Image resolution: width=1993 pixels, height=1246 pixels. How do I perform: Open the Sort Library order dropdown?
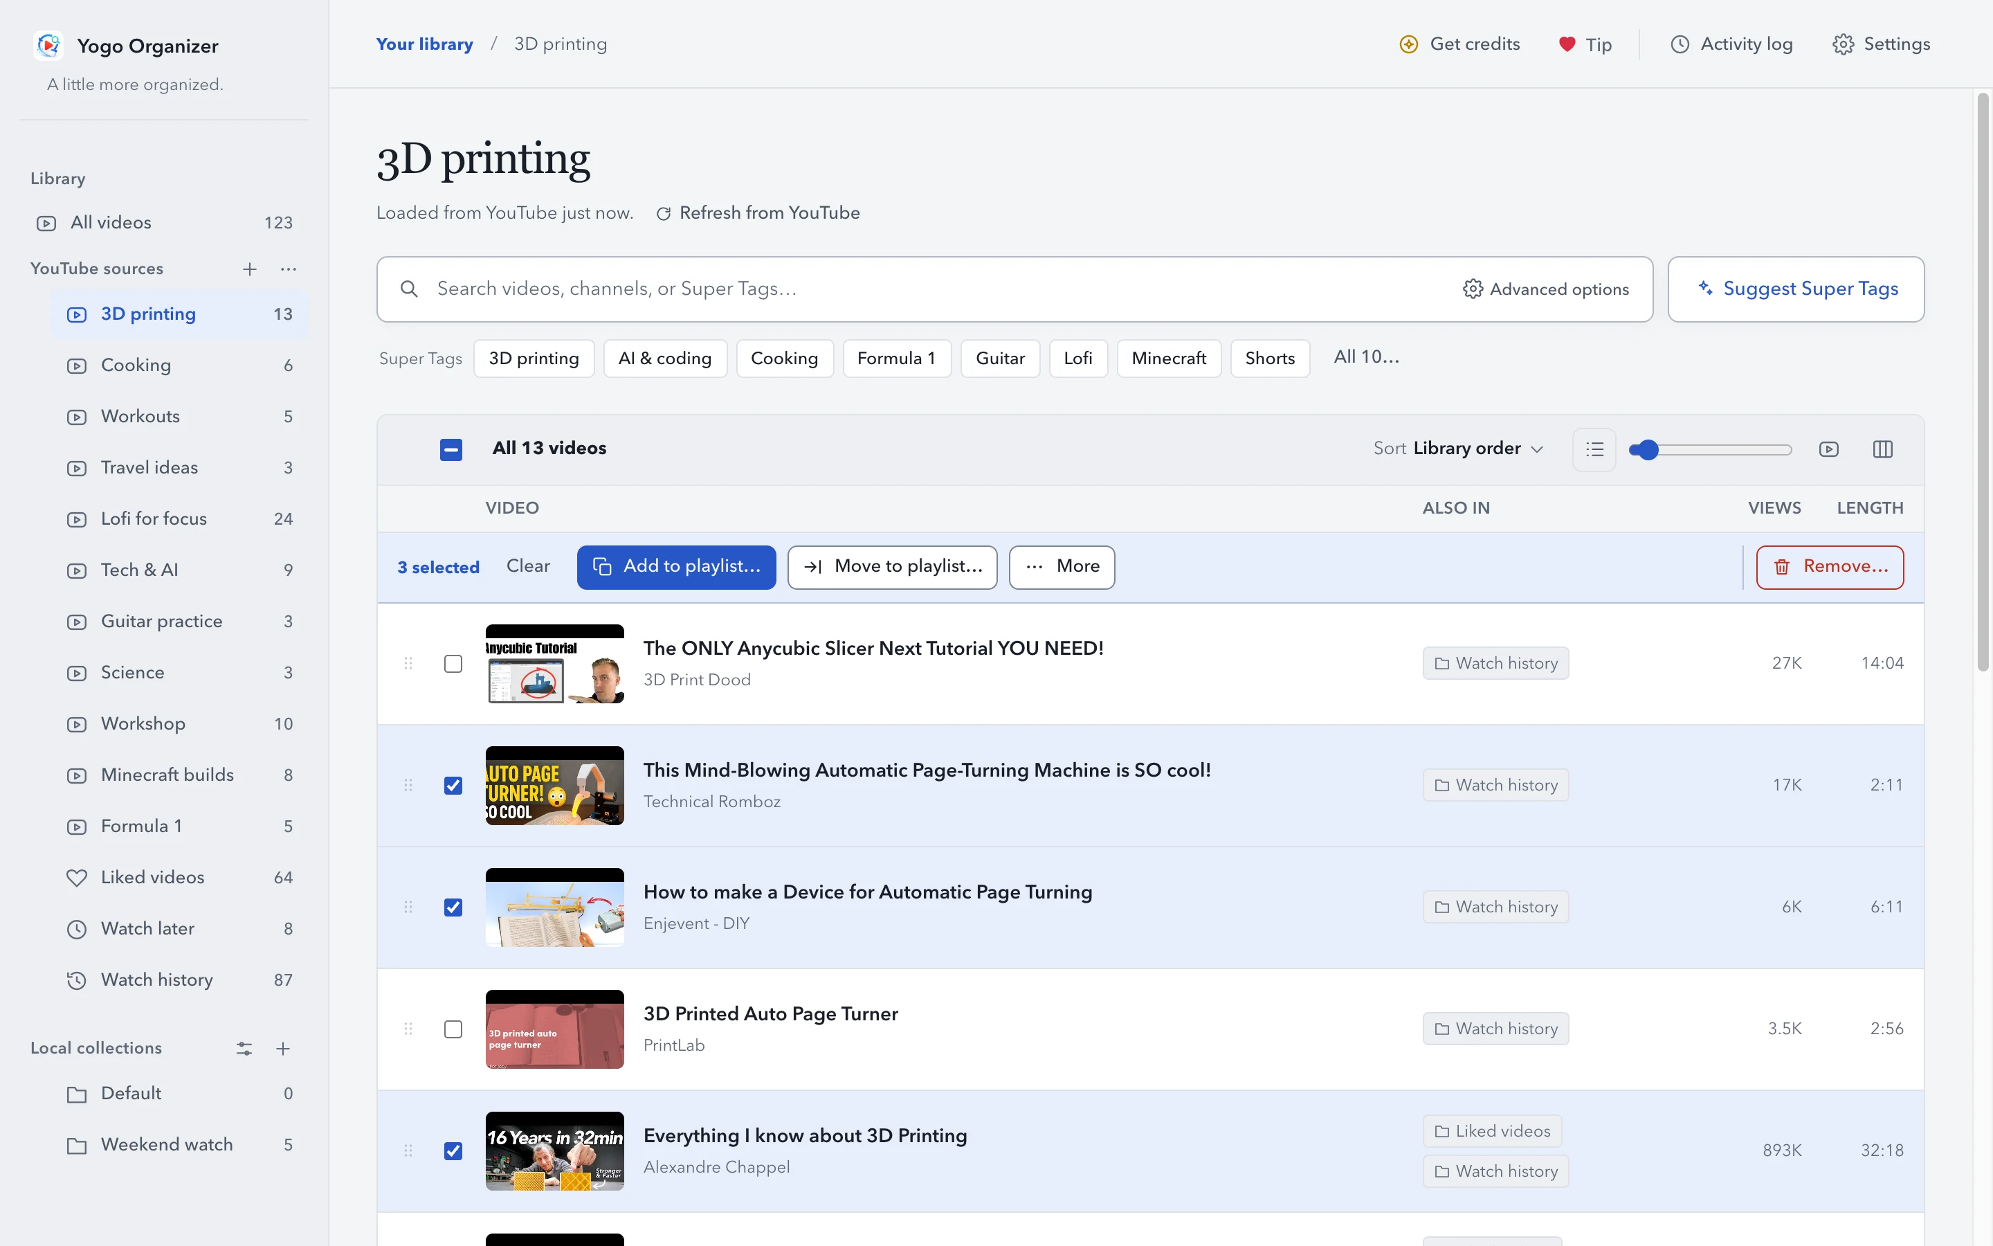(1459, 449)
